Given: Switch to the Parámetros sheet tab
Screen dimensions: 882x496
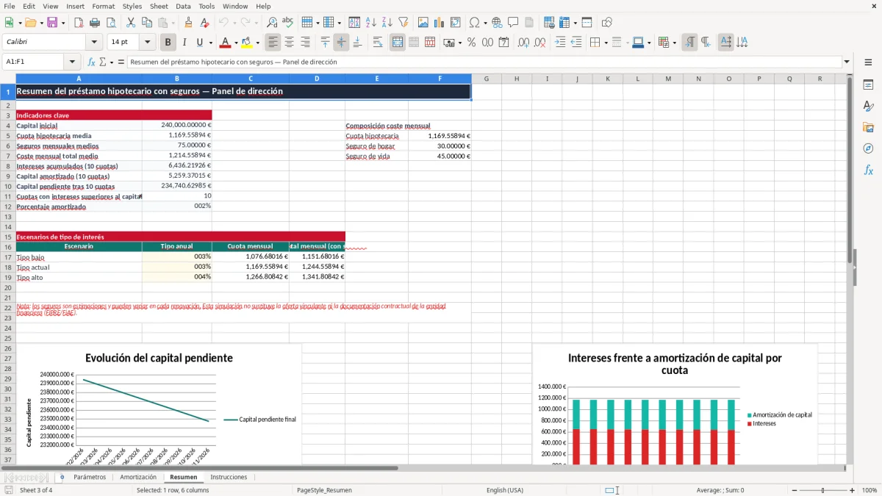Looking at the screenshot, I should (x=90, y=477).
